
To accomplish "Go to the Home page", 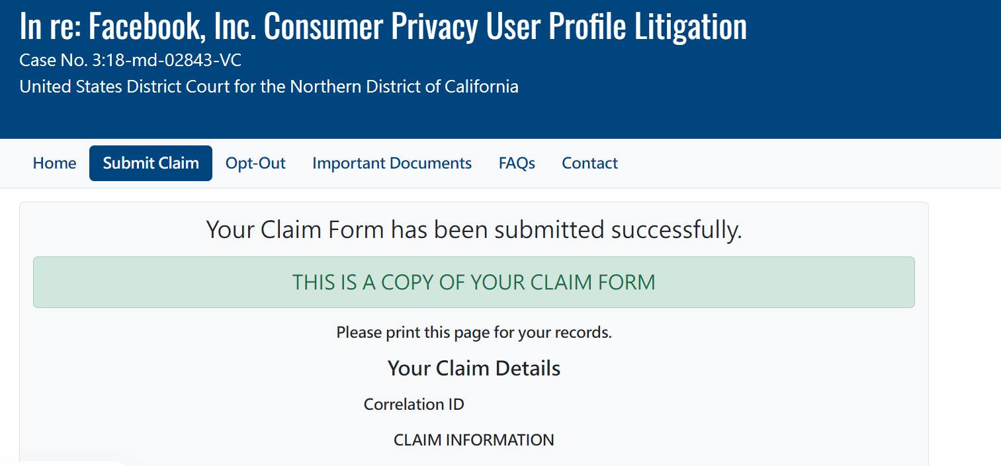I will point(54,163).
